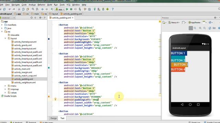Open the app run configuration dropdown
This screenshot has height=123, width=220.
[x=60, y=9]
